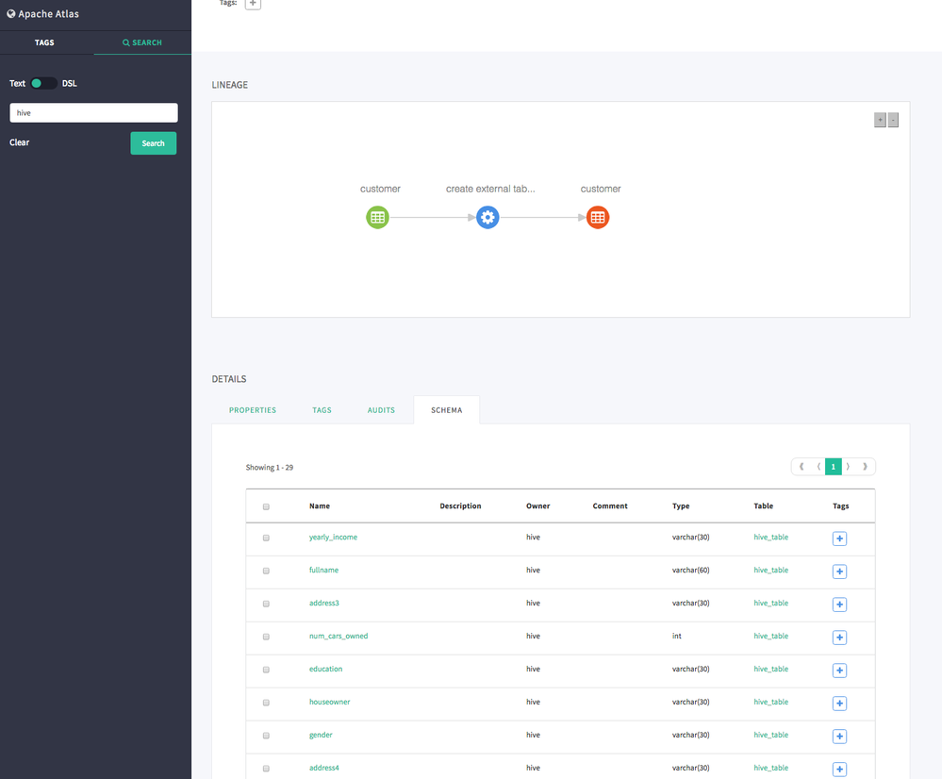The height and width of the screenshot is (779, 942).
Task: Switch to the PROPERTIES details tab
Action: [253, 410]
